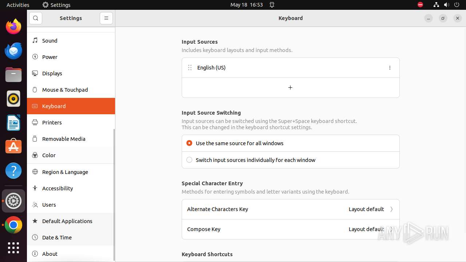Open the notification bell in top bar
This screenshot has width=466, height=262.
[272, 5]
